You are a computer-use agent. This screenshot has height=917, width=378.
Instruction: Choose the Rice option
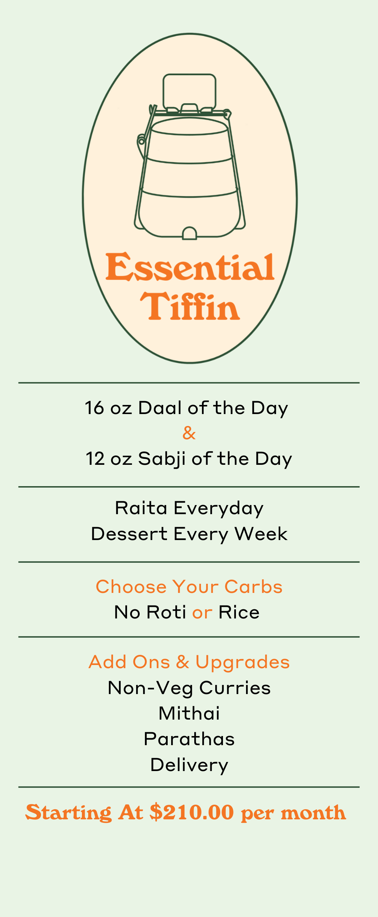pos(239,612)
